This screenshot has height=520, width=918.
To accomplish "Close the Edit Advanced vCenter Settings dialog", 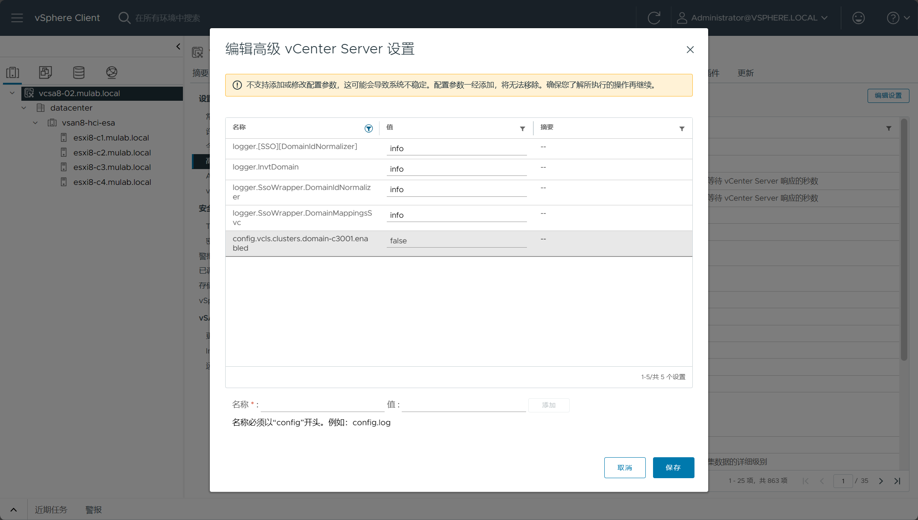I will pos(690,50).
